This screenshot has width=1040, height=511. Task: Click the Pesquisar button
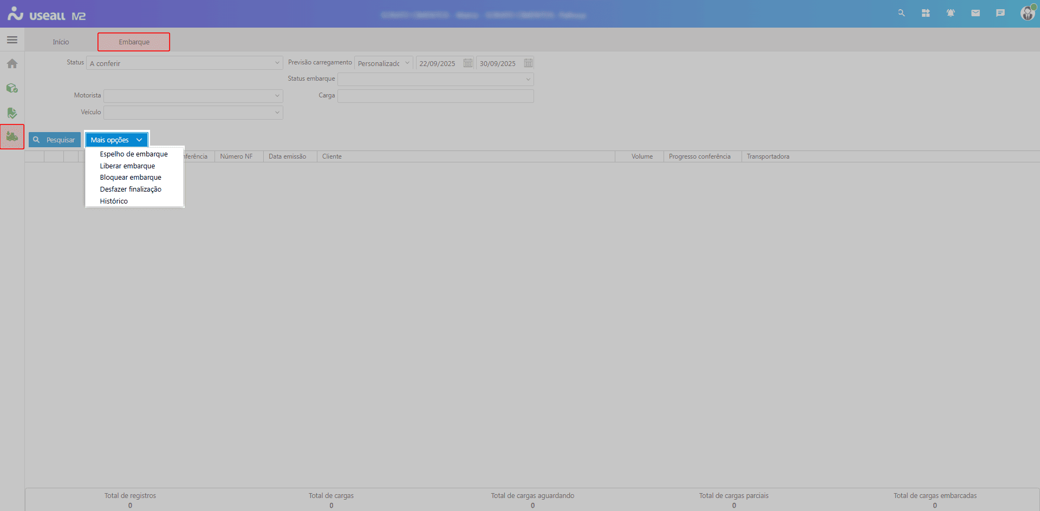click(x=55, y=140)
